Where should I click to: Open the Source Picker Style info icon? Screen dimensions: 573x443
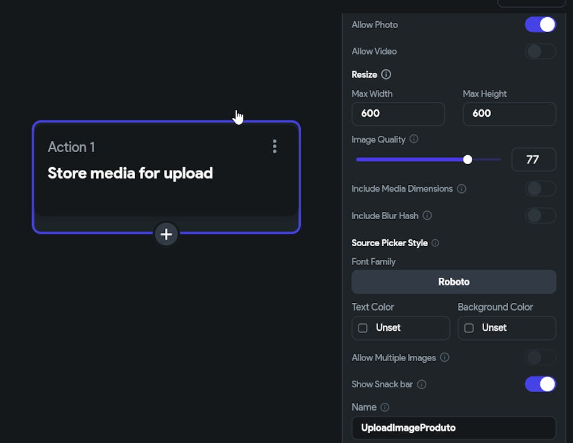tap(435, 243)
